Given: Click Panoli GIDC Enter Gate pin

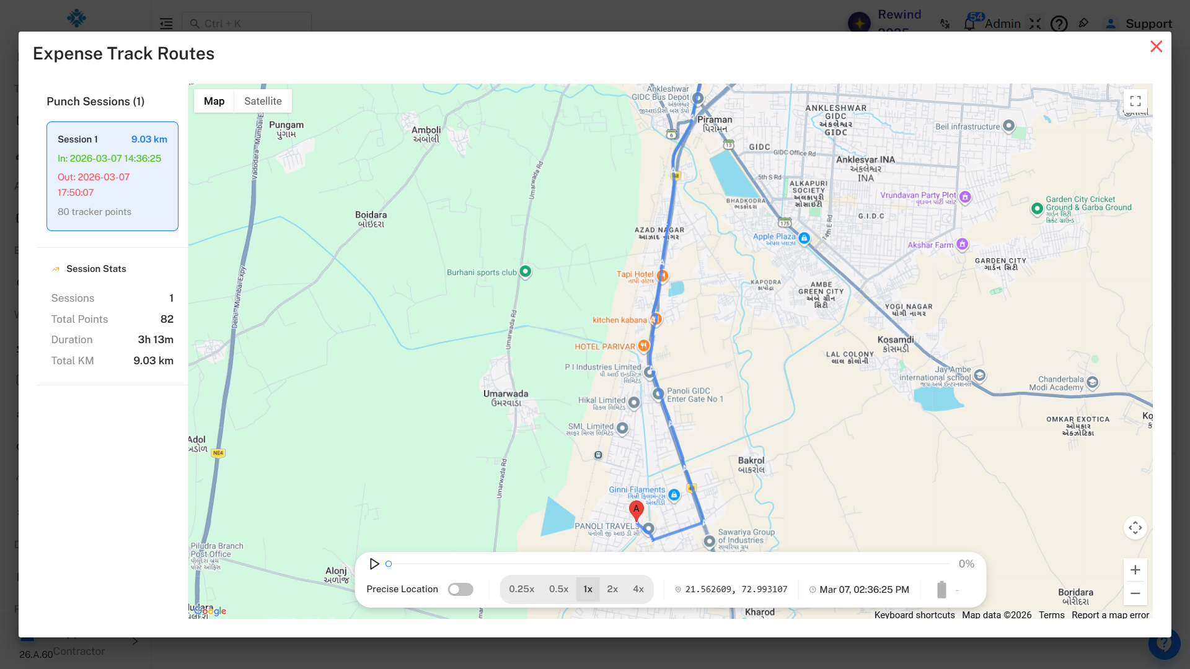Looking at the screenshot, I should click(658, 393).
